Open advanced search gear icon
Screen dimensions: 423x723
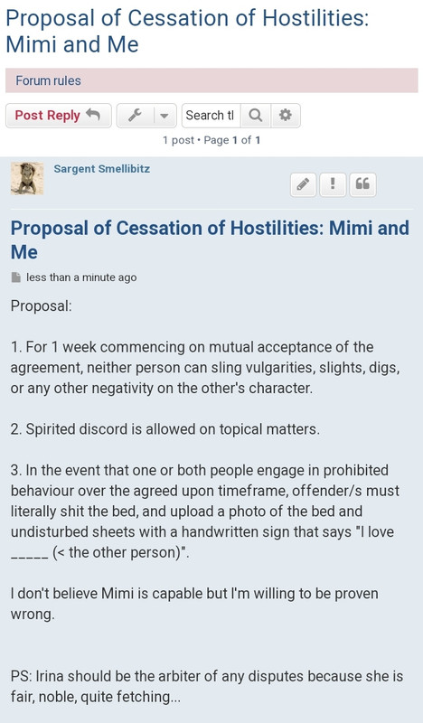pos(286,116)
